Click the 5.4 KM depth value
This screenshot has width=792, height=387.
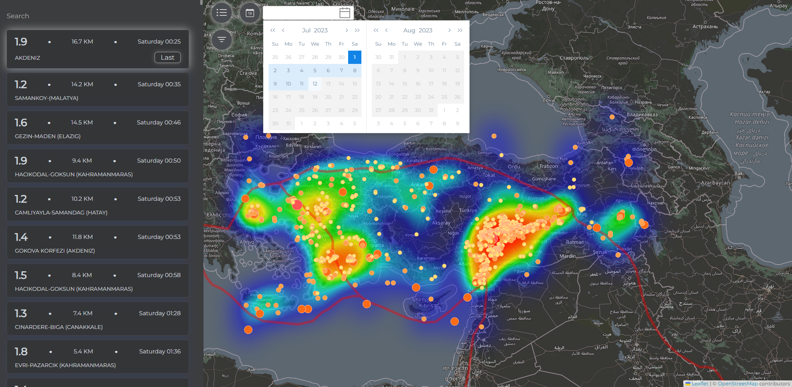83,351
